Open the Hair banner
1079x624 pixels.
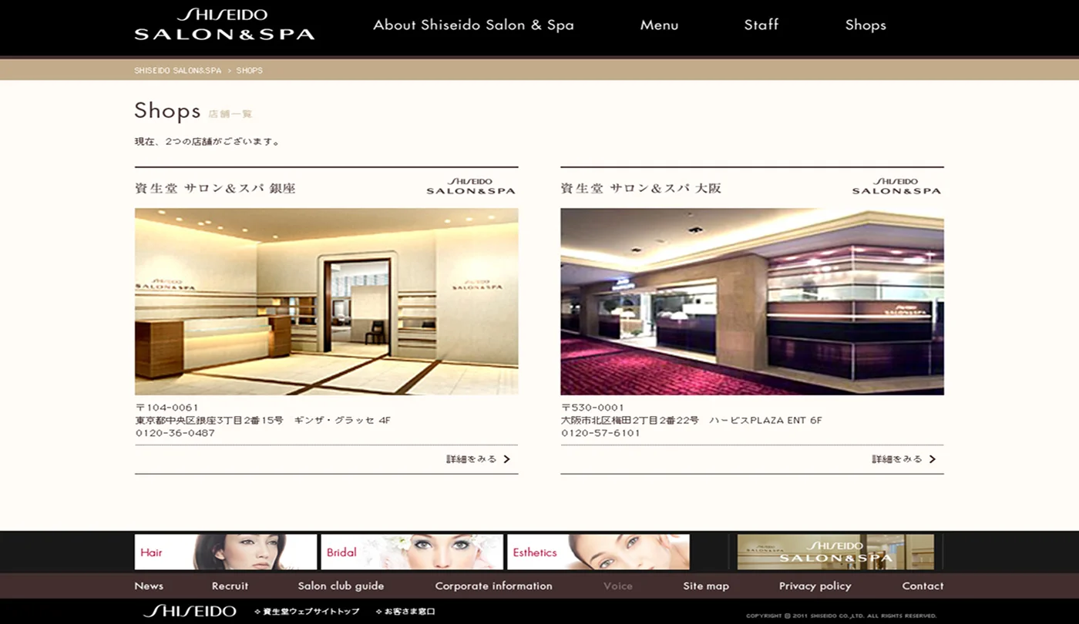click(x=226, y=552)
